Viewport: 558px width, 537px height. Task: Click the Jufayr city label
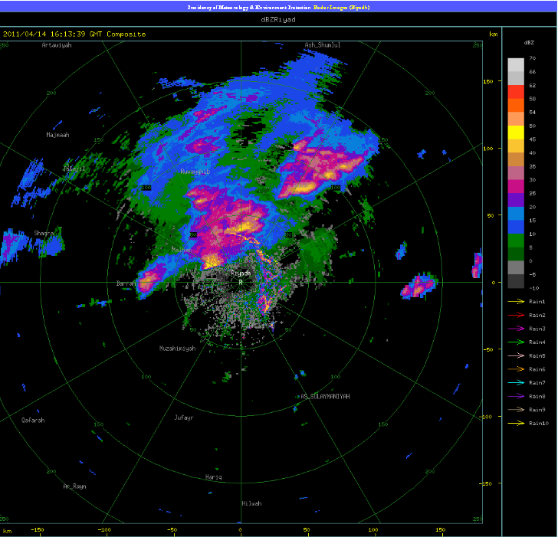[x=184, y=417]
